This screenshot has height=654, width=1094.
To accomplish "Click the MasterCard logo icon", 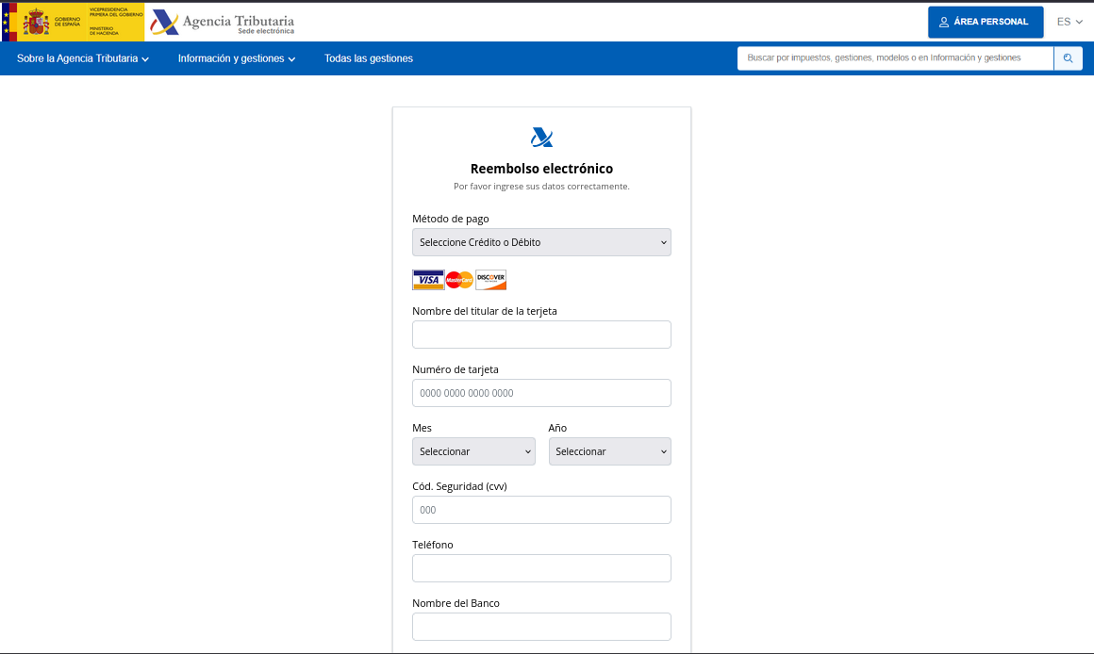I will coord(459,280).
